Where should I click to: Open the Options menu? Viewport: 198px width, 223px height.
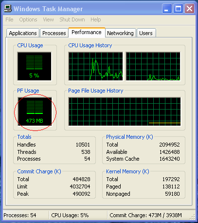click(x=28, y=19)
